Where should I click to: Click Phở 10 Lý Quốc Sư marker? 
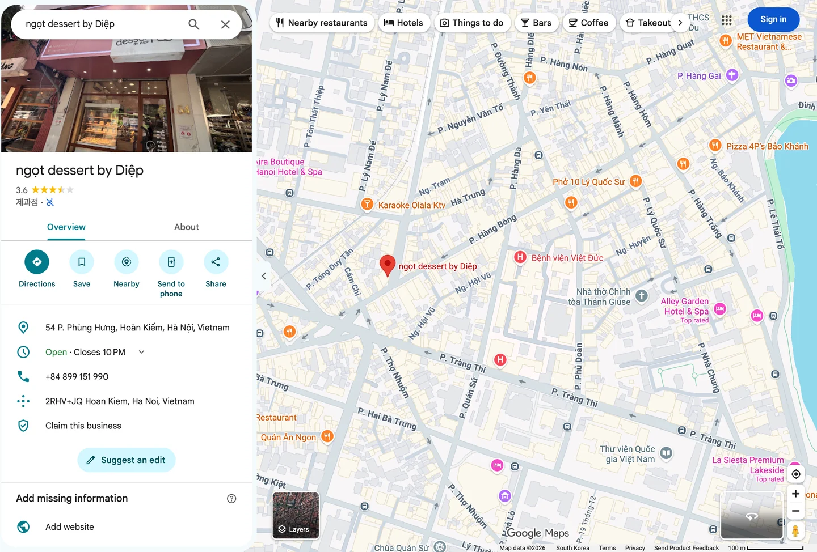(635, 181)
